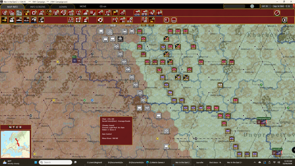This screenshot has height=166, width=295.
Task: Open the Doc1.docx Word taskbar item
Action: point(215,162)
